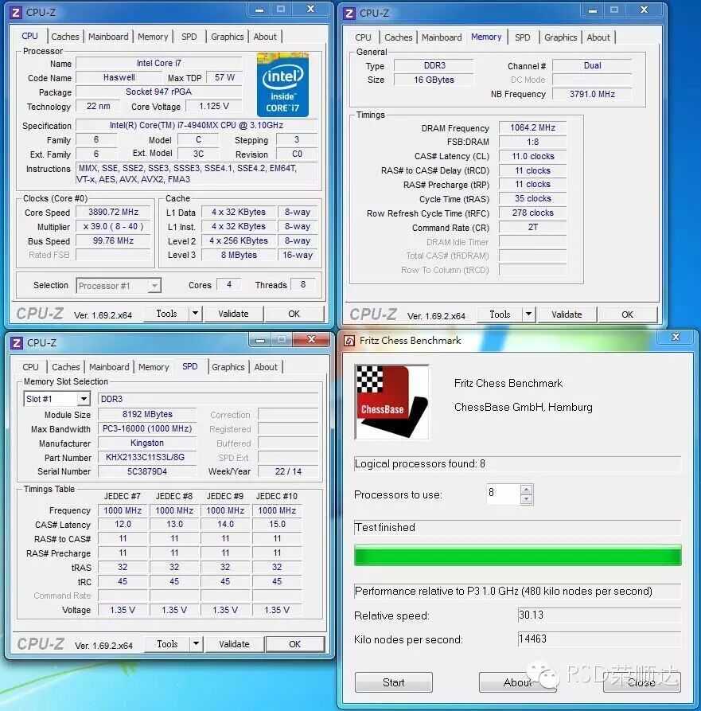Image resolution: width=701 pixels, height=711 pixels.
Task: Select the Caches tab in the Memory window
Action: click(399, 37)
